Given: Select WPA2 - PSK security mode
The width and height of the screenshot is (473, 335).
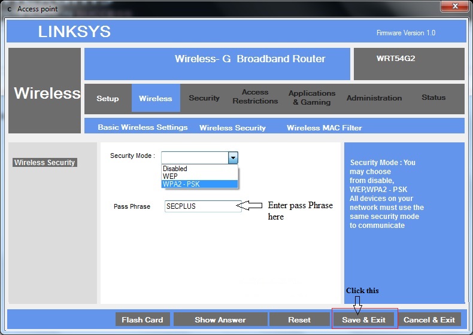Looking at the screenshot, I should click(200, 184).
